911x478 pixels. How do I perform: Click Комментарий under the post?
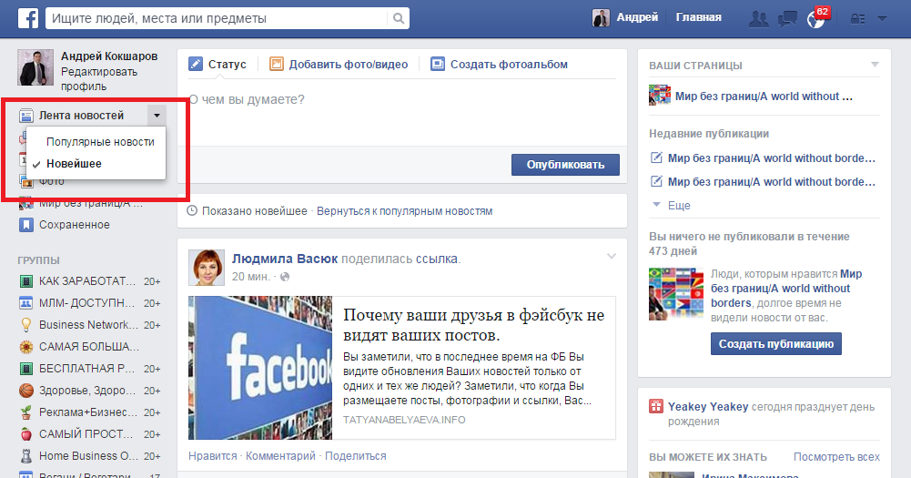(x=280, y=456)
